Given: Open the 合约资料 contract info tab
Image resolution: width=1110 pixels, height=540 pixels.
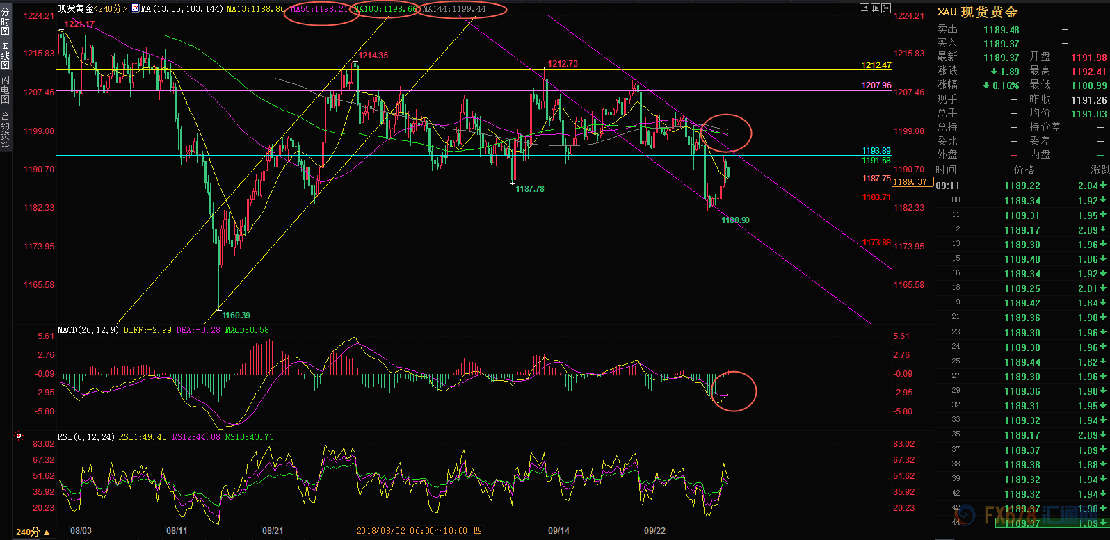Looking at the screenshot, I should 6,131.
